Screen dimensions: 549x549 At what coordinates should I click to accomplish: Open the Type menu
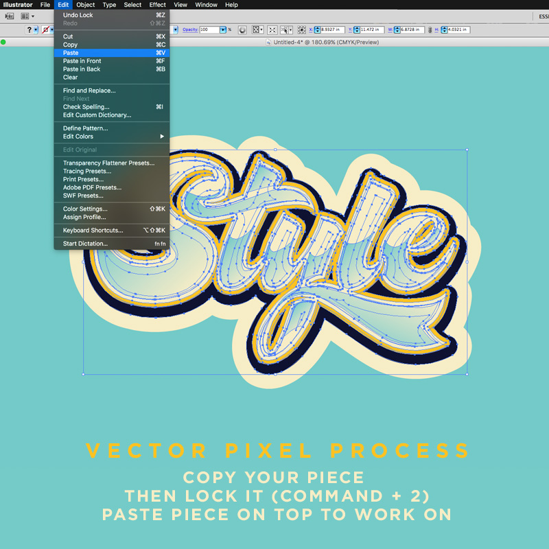pos(109,5)
